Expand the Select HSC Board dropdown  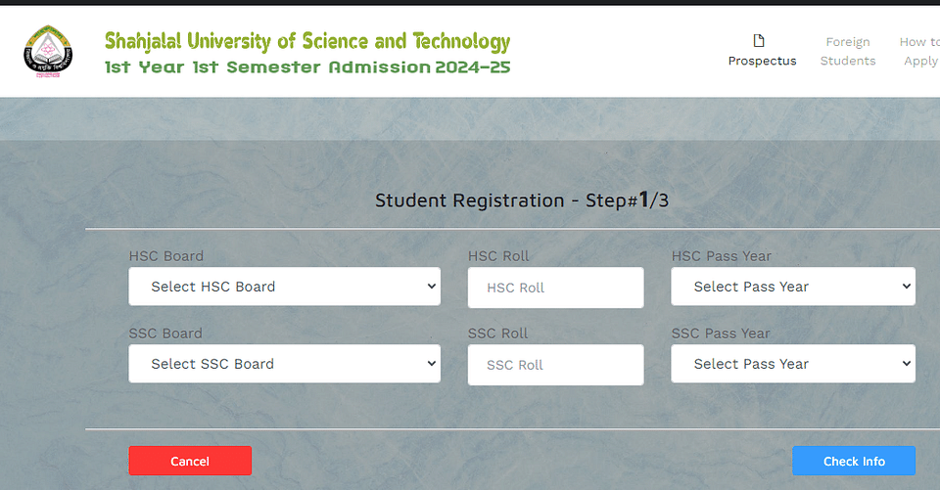284,287
